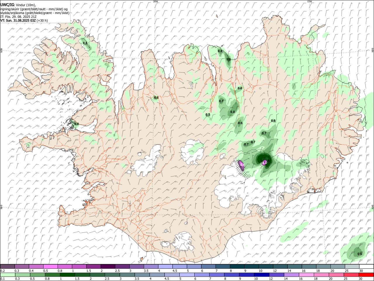
Task: Click the '0.2' label in the snow legend row
Action: tap(3, 271)
